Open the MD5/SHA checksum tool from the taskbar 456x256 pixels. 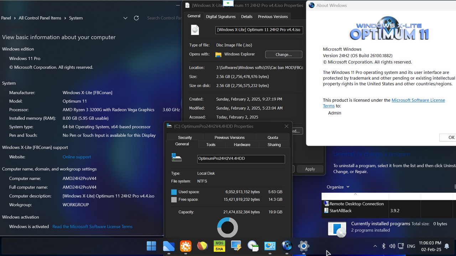[x=219, y=246]
